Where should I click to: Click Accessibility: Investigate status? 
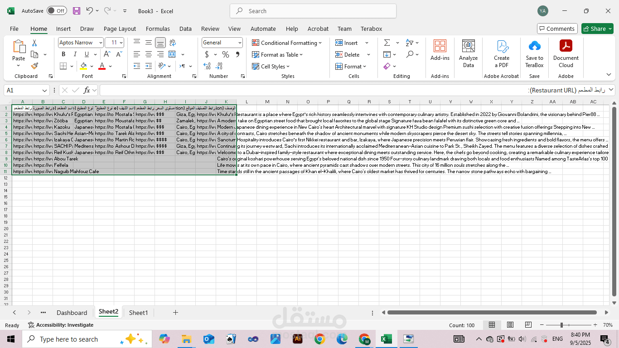click(x=61, y=325)
